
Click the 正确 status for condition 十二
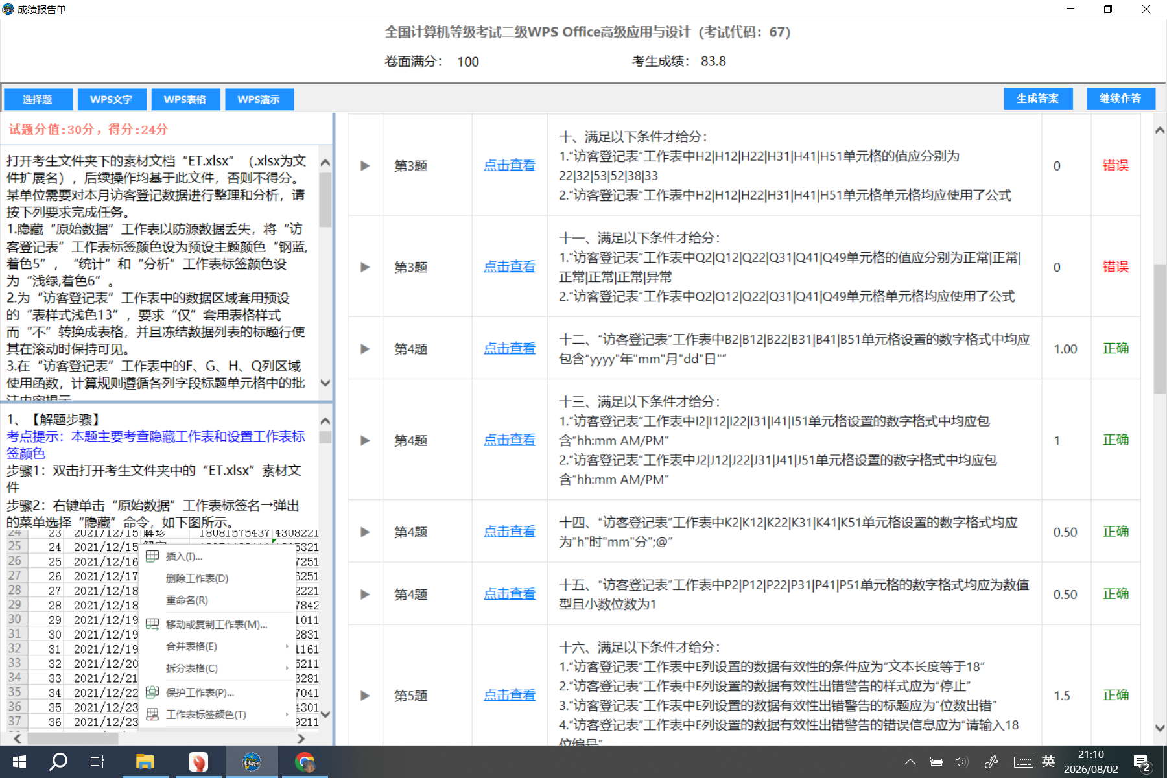pos(1116,348)
